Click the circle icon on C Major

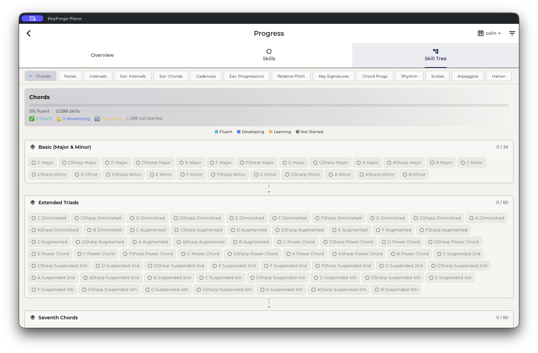point(34,163)
